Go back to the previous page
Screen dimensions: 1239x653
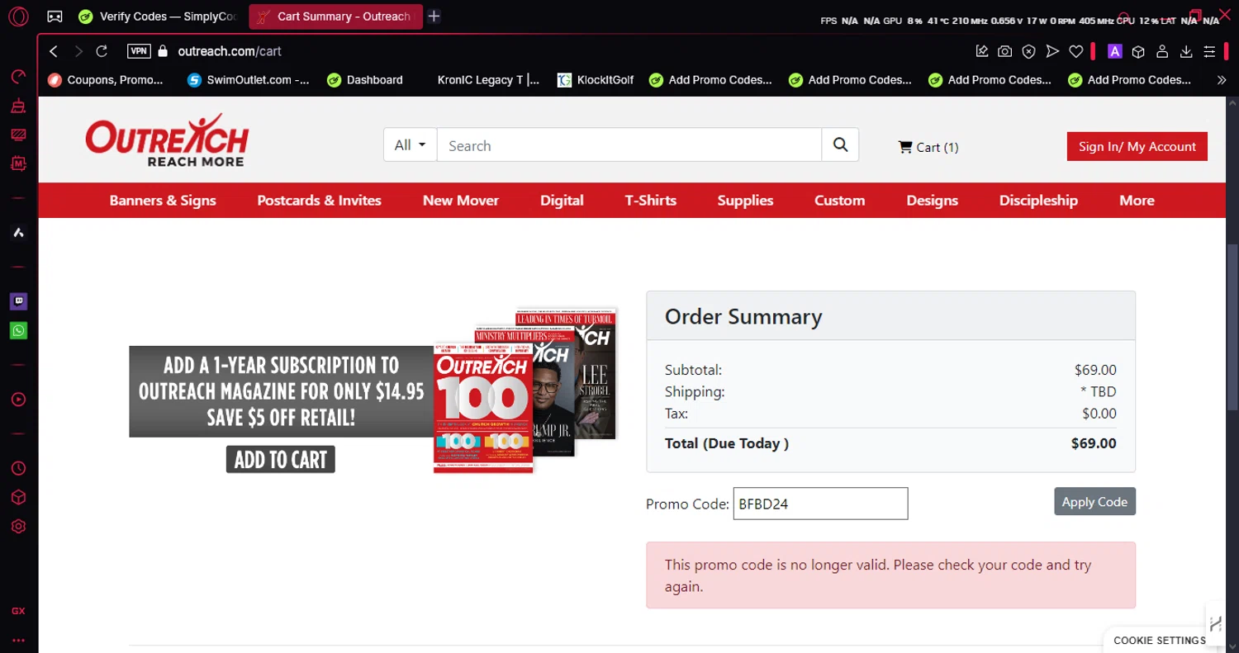point(54,51)
